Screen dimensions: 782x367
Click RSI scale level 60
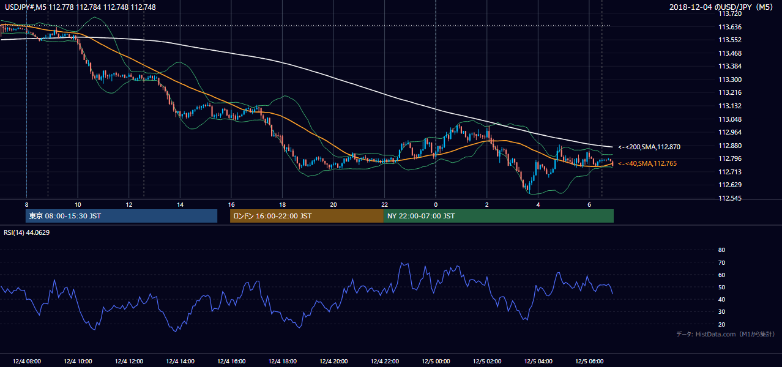tap(721, 275)
